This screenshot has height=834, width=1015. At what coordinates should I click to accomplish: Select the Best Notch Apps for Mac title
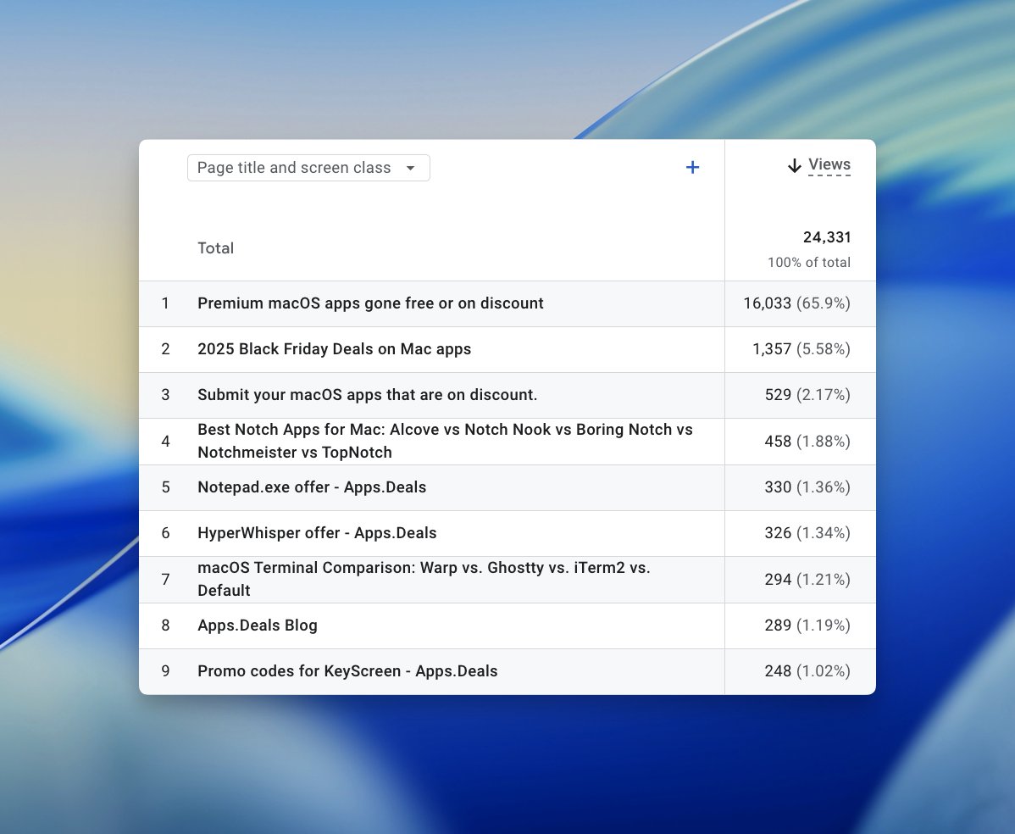pos(445,441)
